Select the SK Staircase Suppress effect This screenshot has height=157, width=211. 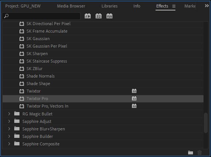click(x=47, y=61)
